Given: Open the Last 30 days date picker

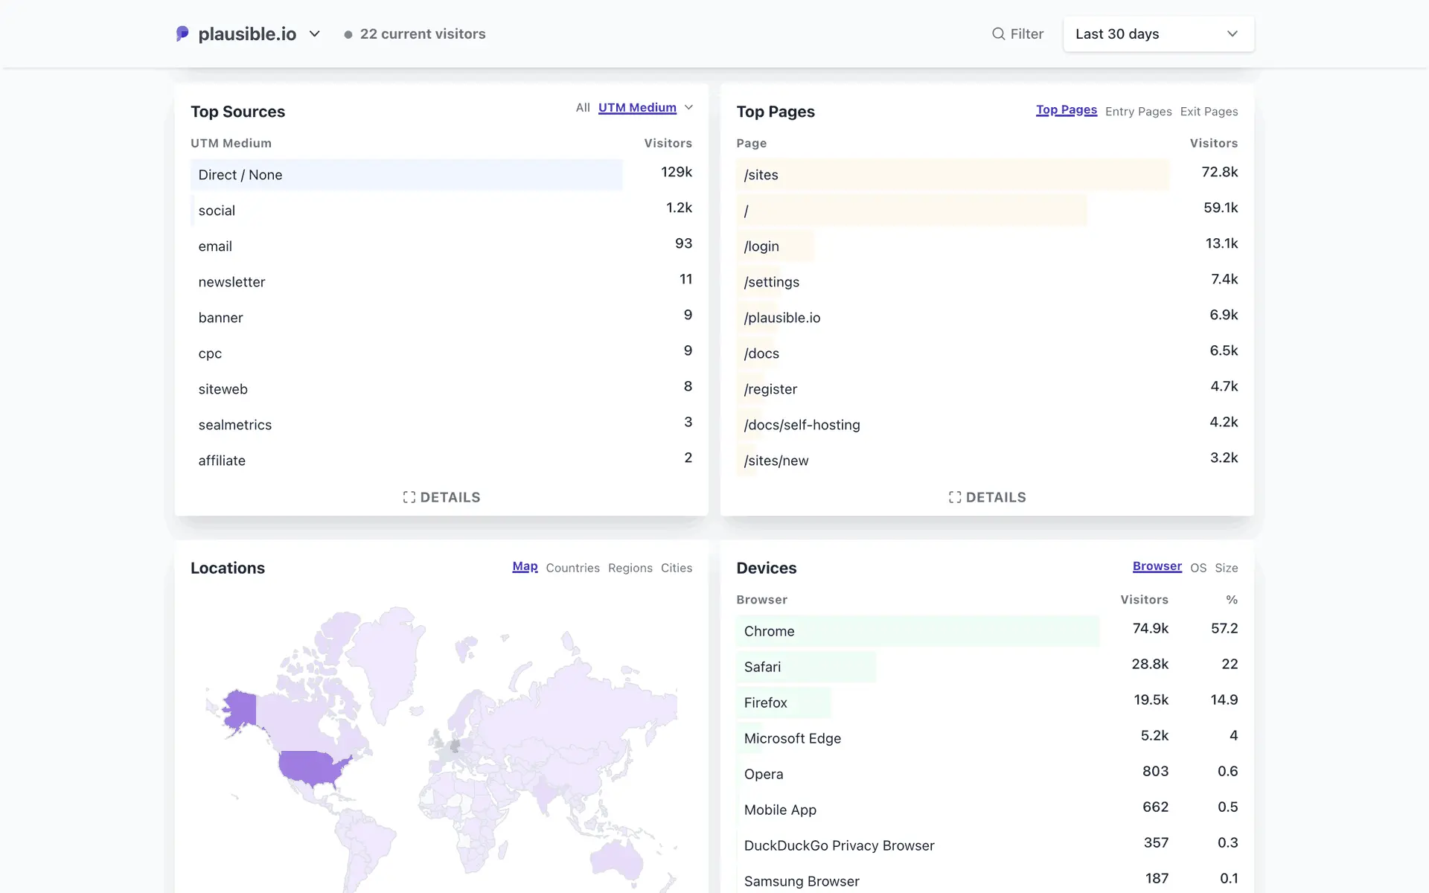Looking at the screenshot, I should click(1158, 34).
